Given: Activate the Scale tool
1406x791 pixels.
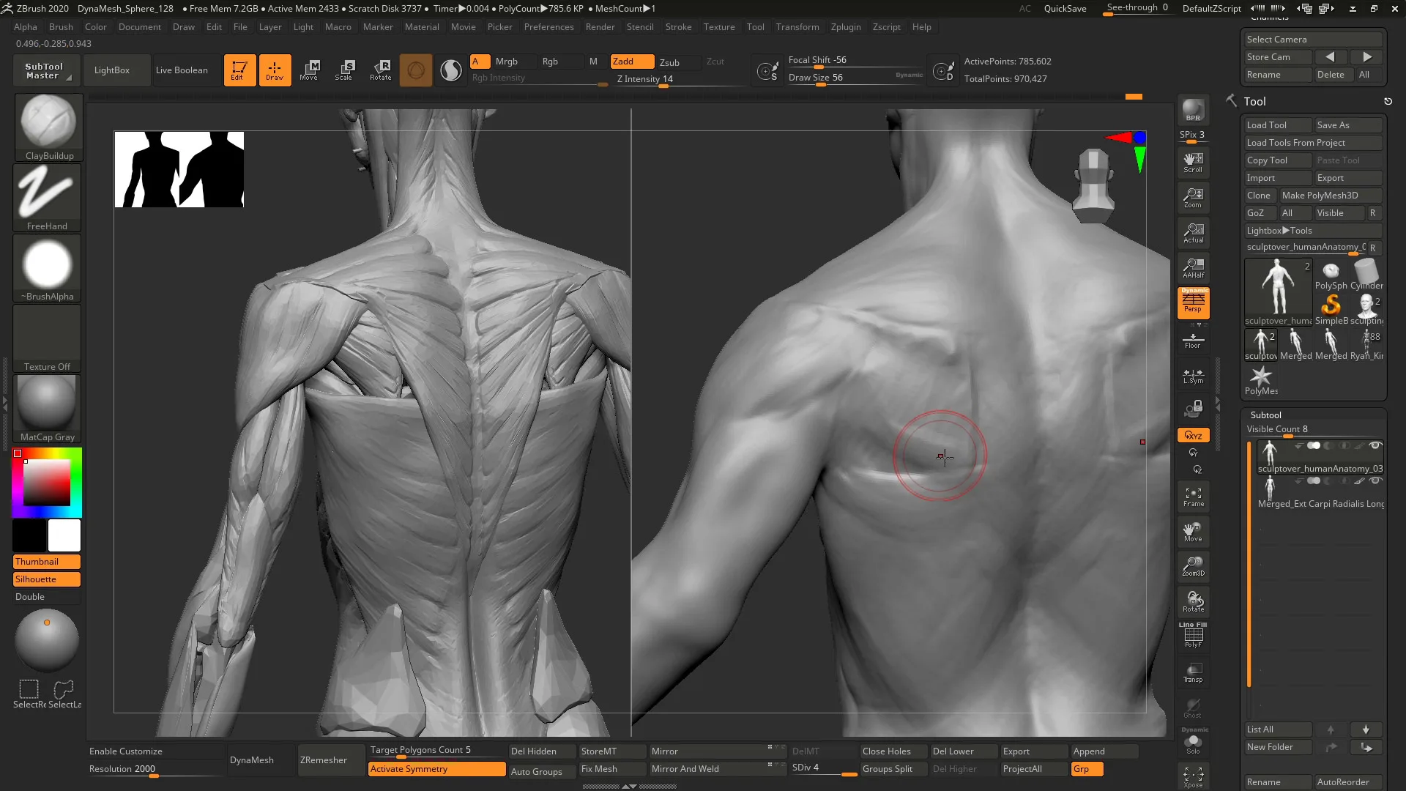Looking at the screenshot, I should pos(344,70).
